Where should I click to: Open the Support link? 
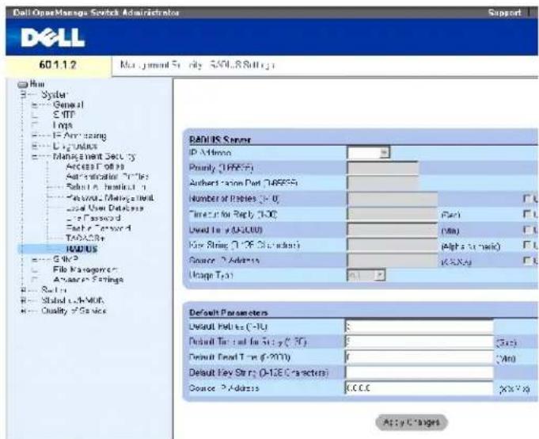504,13
